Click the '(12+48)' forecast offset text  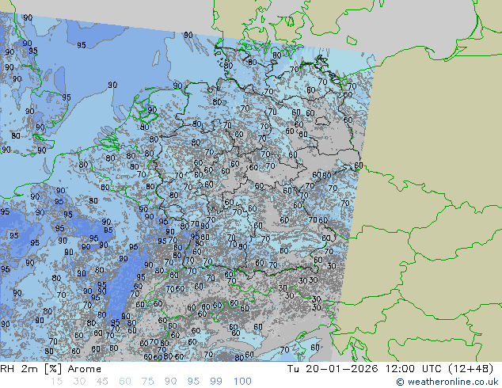tap(470, 369)
